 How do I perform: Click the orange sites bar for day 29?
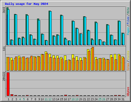coord(116,65)
